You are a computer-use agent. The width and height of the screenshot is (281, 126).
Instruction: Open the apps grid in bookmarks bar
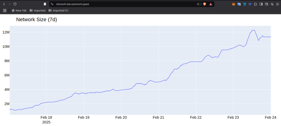[x=5, y=10]
